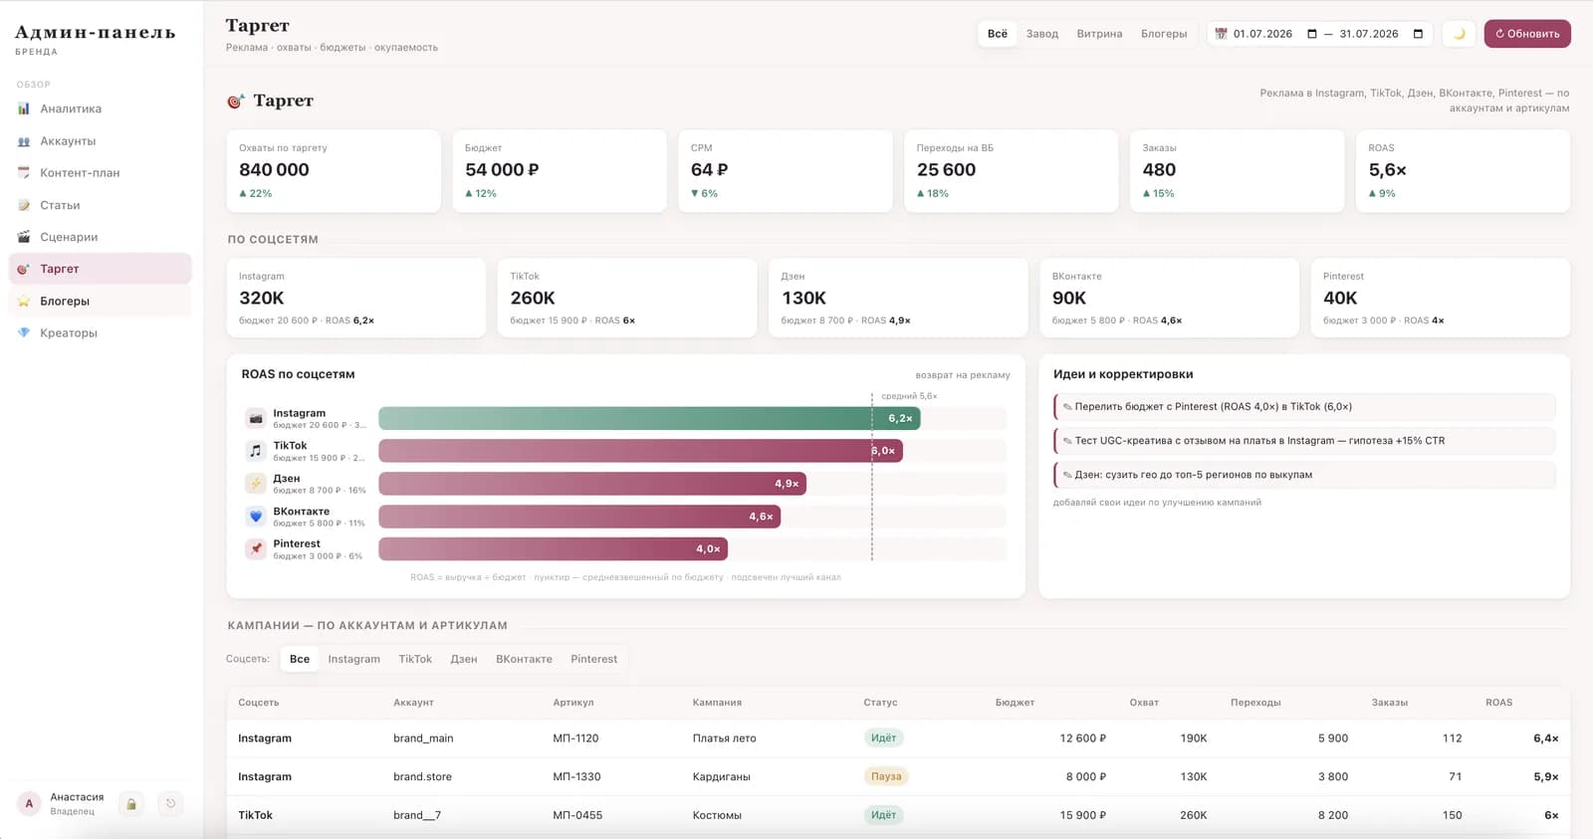Click the circular arrow icon next to the lock

(171, 804)
